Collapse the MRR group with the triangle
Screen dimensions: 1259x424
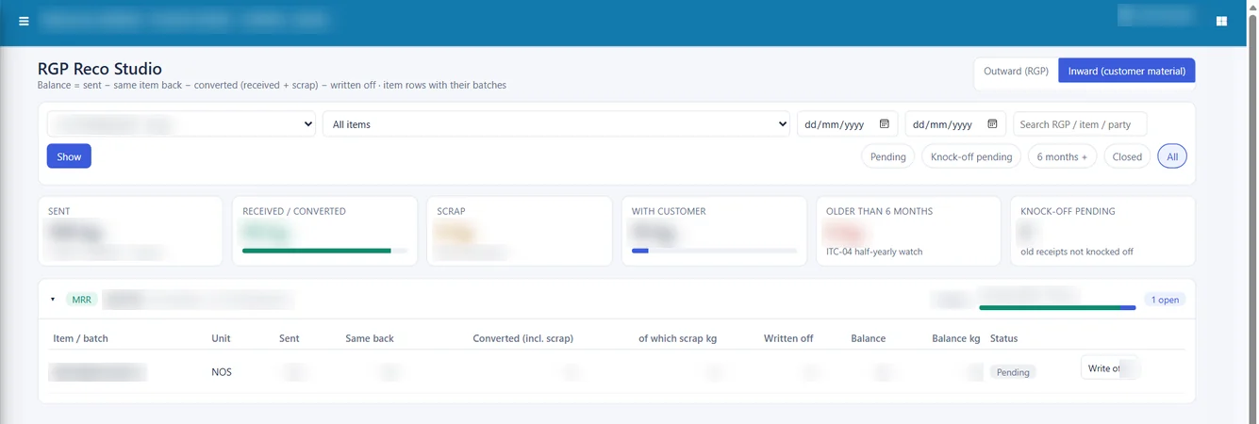click(53, 300)
